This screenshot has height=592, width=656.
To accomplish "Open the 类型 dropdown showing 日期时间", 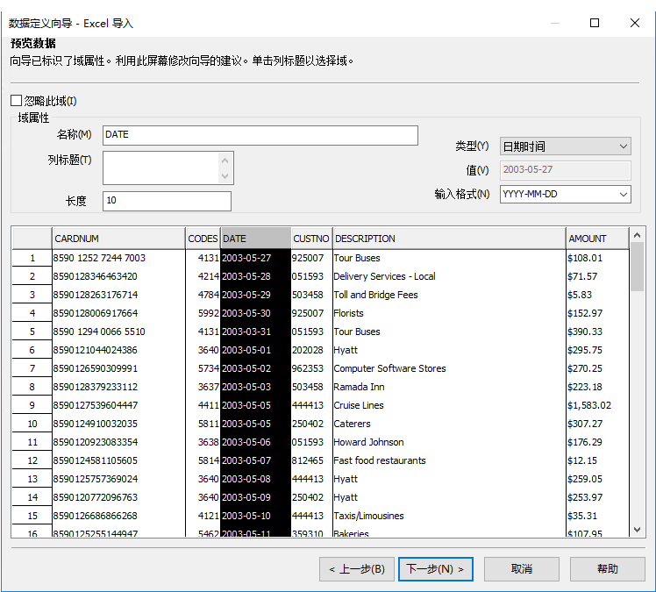I will (x=565, y=146).
